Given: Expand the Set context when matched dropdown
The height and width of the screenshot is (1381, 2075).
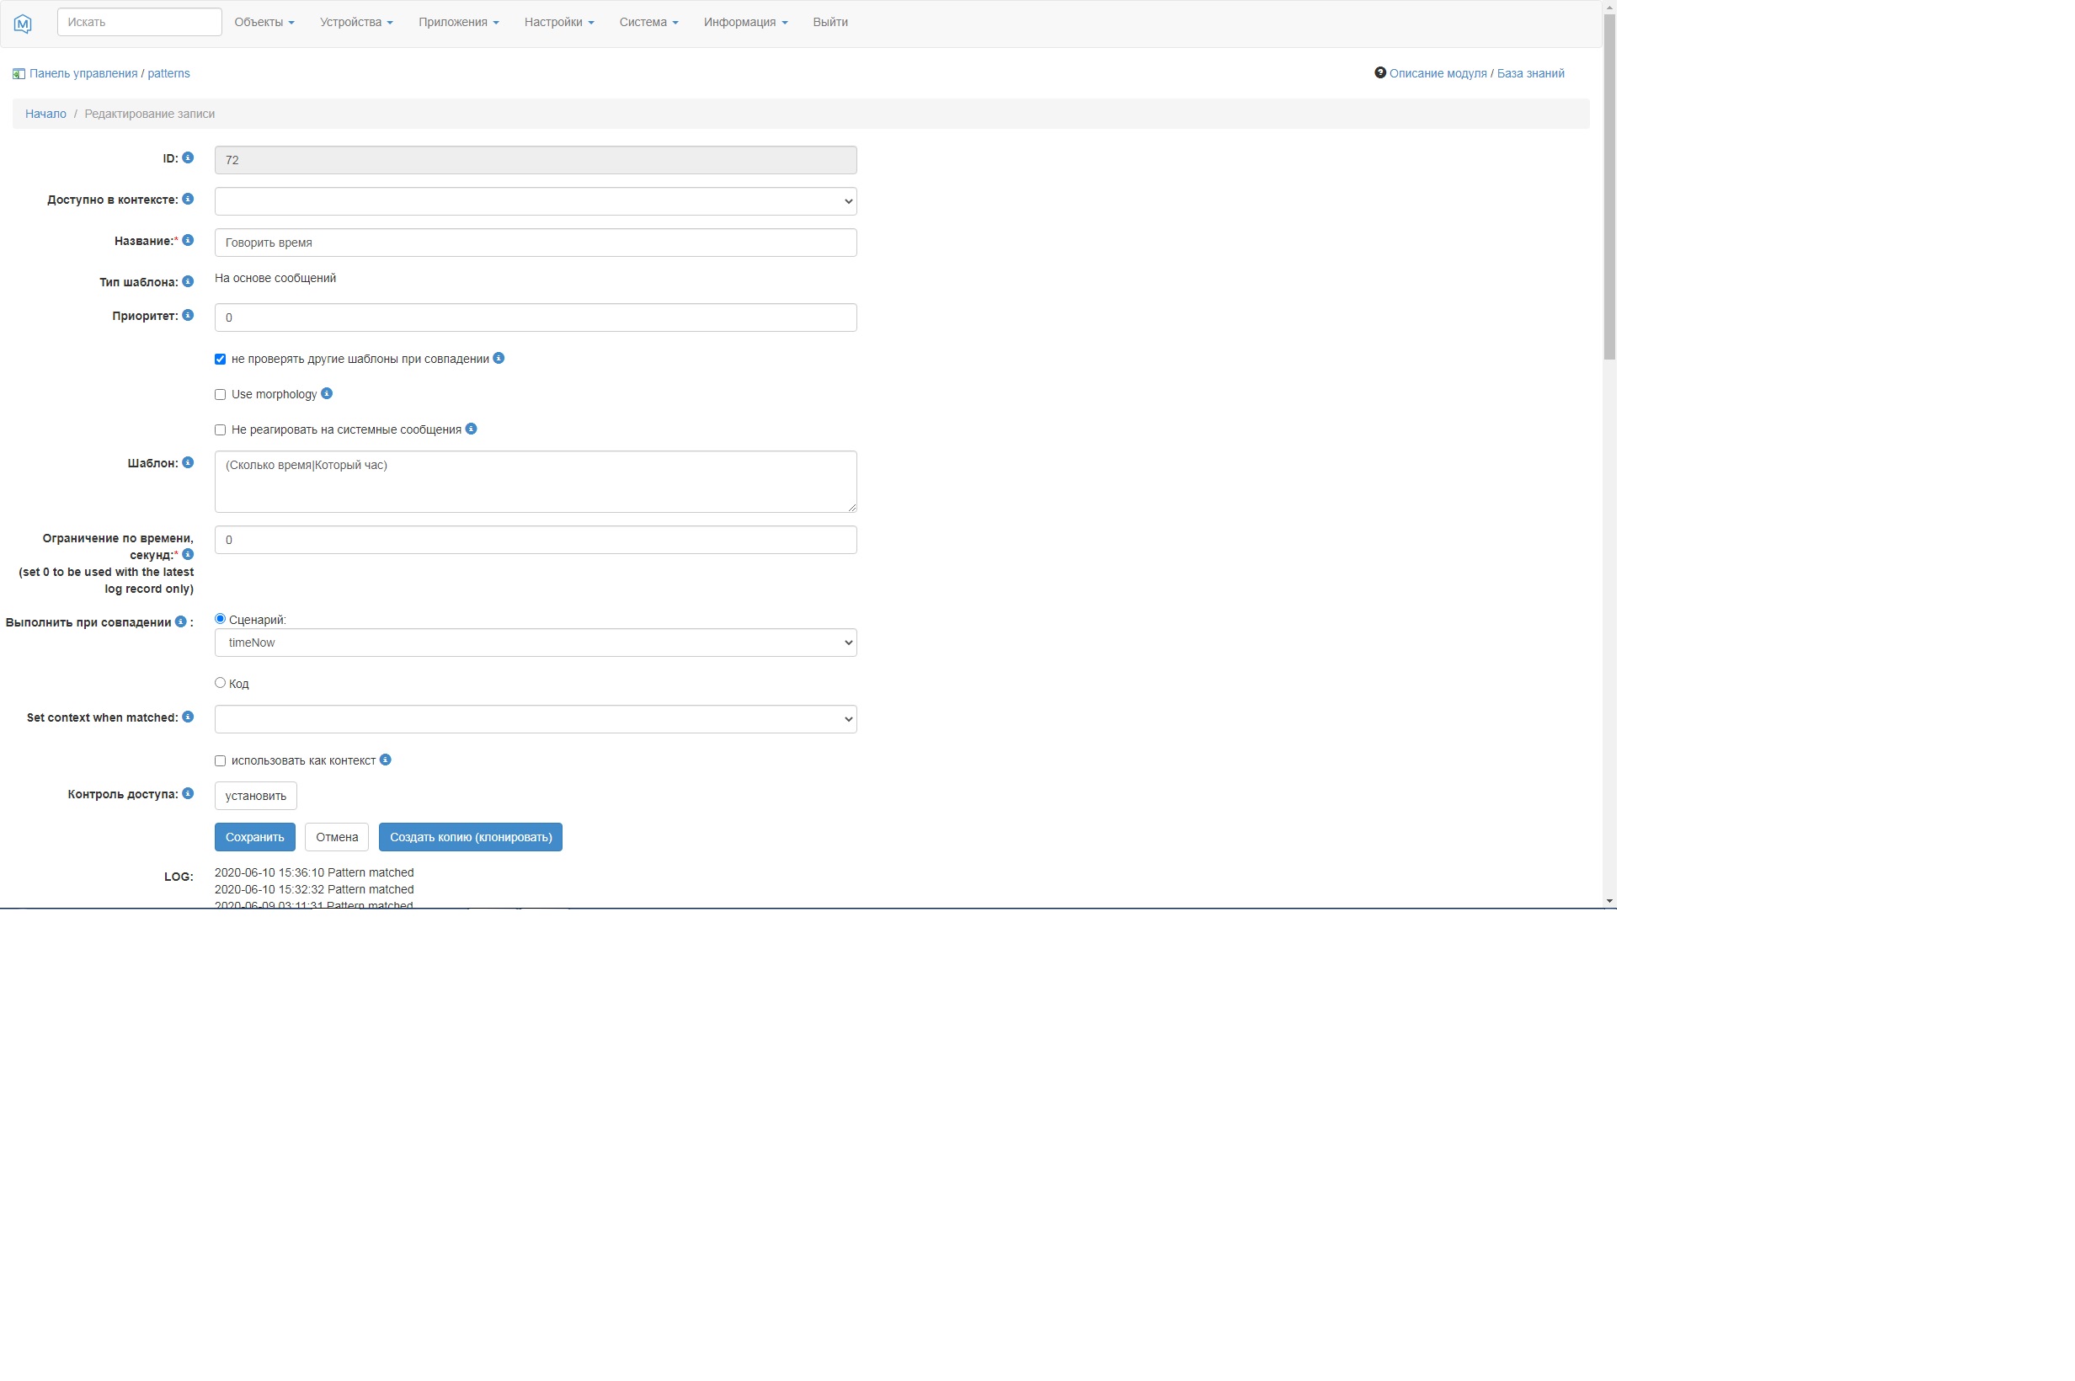Looking at the screenshot, I should point(534,718).
